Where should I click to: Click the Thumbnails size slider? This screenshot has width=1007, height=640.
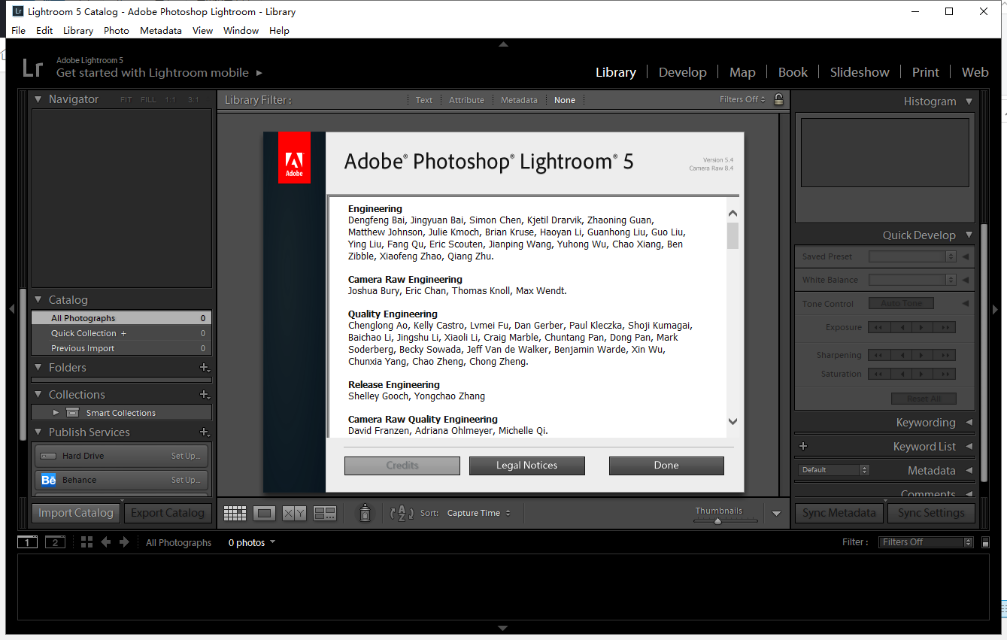click(718, 520)
